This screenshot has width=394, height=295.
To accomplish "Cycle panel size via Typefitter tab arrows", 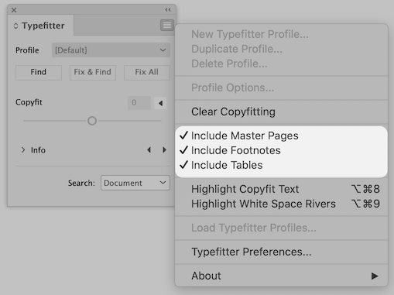I will [15, 26].
